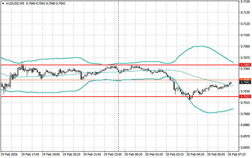This screenshot has height=158, width=252.
Task: Click the 20 Feb 03:15 time label
Action: [175, 154]
